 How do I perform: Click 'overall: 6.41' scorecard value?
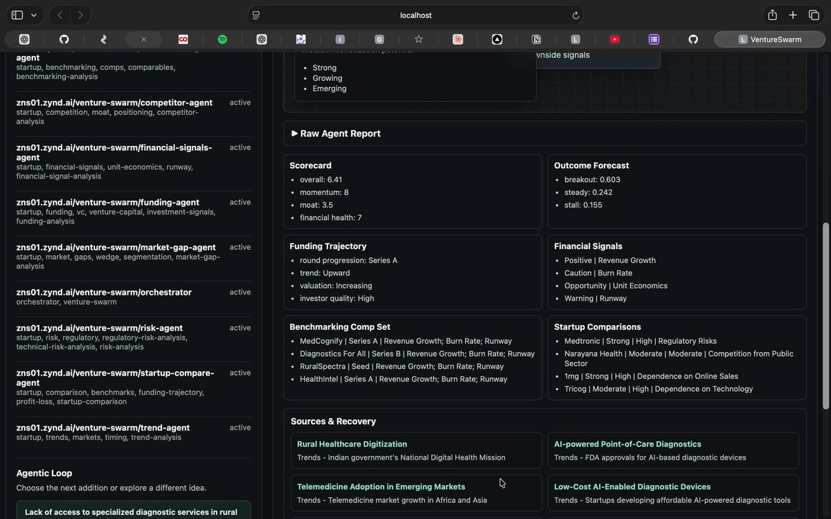click(x=321, y=180)
